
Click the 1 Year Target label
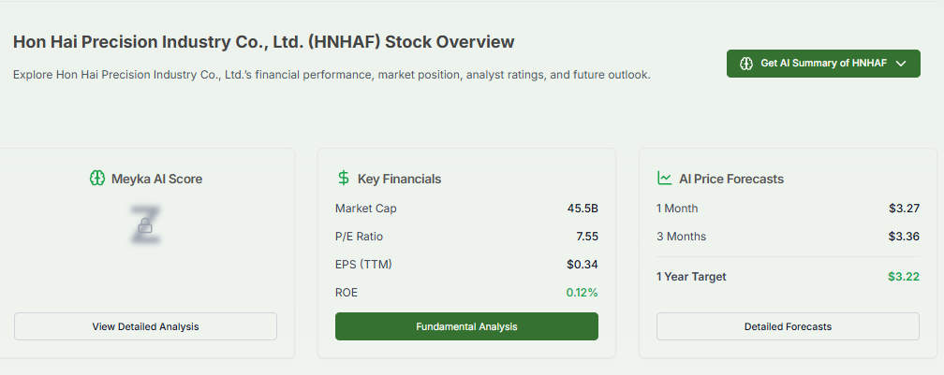click(691, 277)
